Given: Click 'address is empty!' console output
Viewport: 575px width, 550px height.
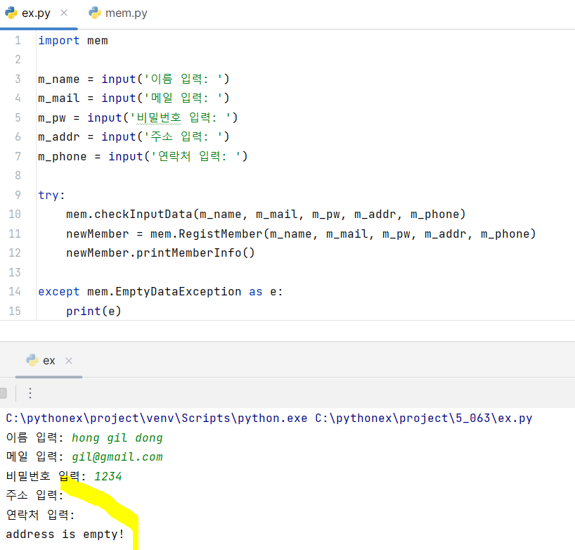Looking at the screenshot, I should [65, 535].
